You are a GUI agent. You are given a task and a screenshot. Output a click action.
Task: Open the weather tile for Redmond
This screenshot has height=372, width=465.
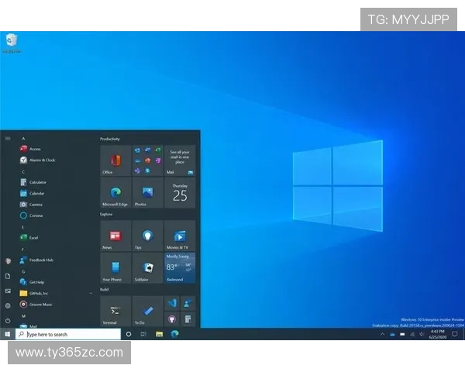[x=180, y=267]
